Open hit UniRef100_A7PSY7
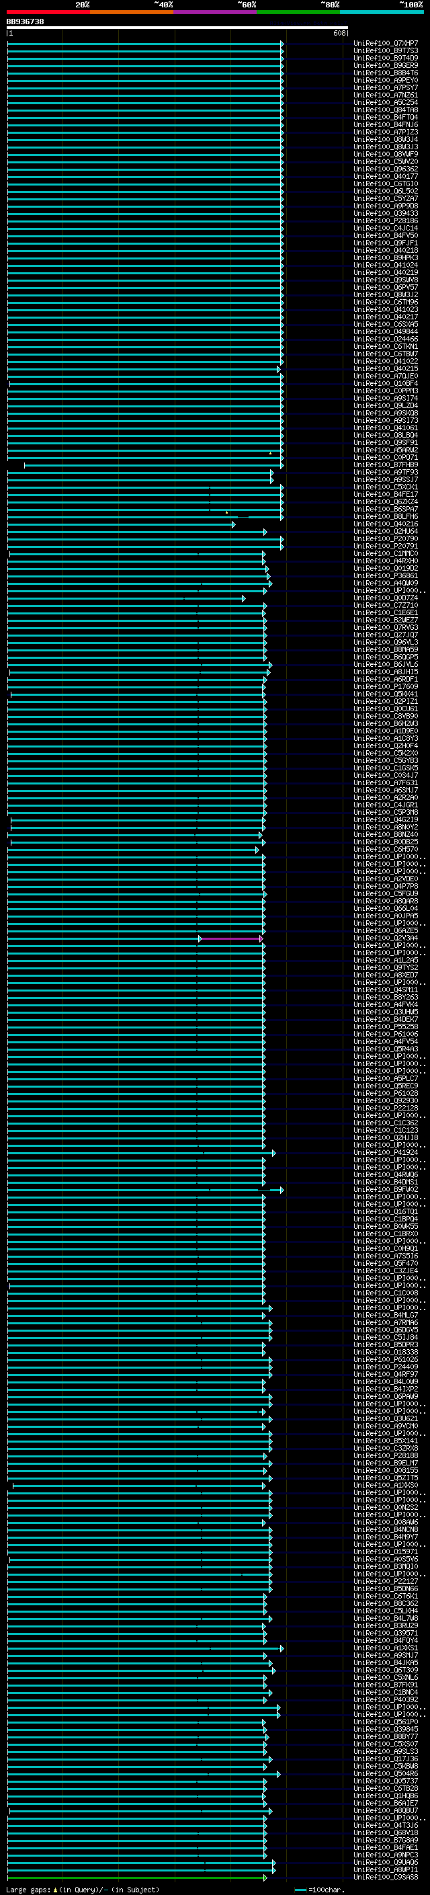This screenshot has width=430, height=1895. (x=385, y=87)
